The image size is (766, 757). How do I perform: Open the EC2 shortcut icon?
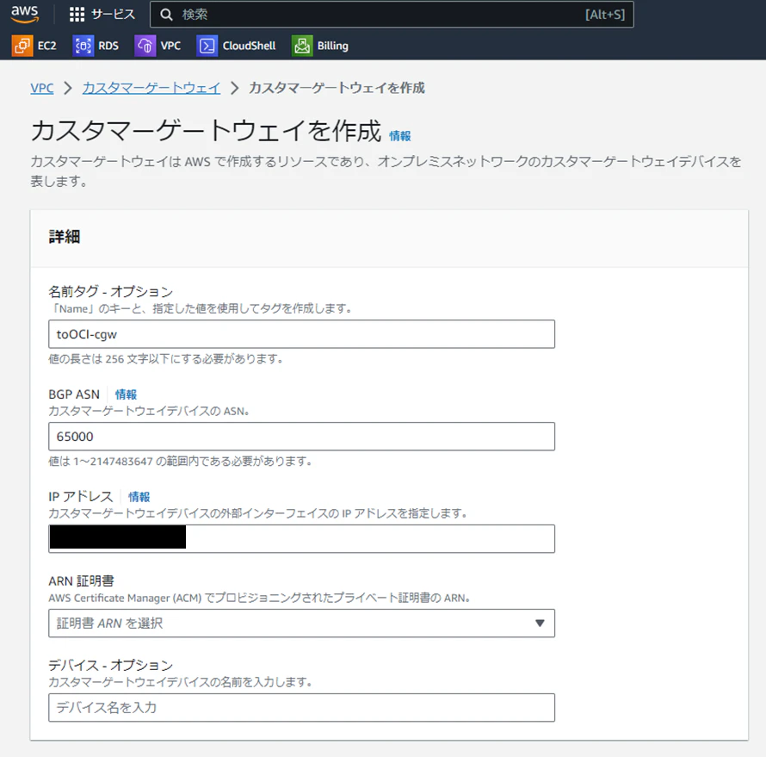point(22,46)
